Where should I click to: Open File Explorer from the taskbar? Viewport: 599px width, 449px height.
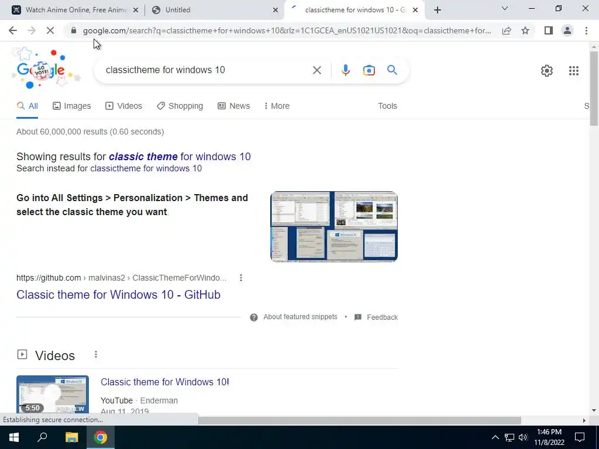[71, 437]
